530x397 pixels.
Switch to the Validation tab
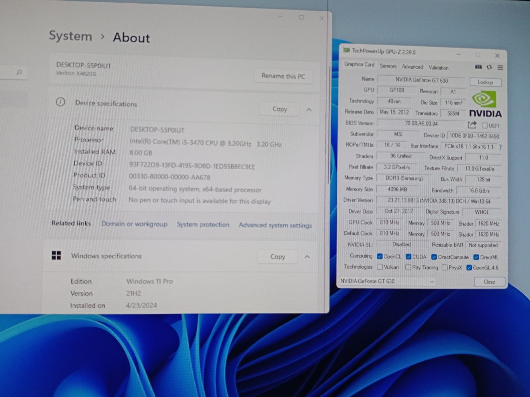pyautogui.click(x=438, y=68)
